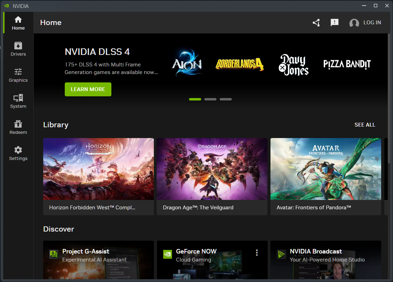Click the Davy x Jones logo
Image resolution: width=393 pixels, height=282 pixels.
coord(293,65)
